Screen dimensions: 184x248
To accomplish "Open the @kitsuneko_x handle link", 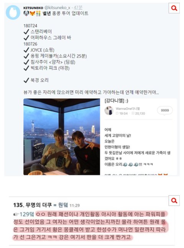I will [57, 7].
